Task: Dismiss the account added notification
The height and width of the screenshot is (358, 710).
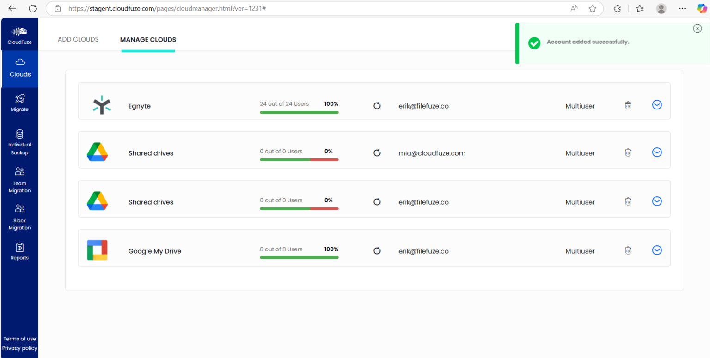Action: pyautogui.click(x=697, y=28)
